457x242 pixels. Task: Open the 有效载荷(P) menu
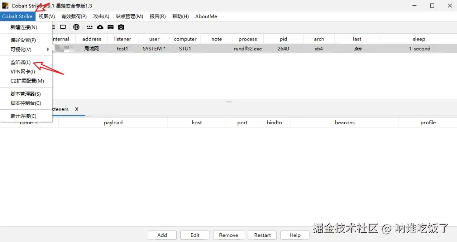click(x=74, y=16)
